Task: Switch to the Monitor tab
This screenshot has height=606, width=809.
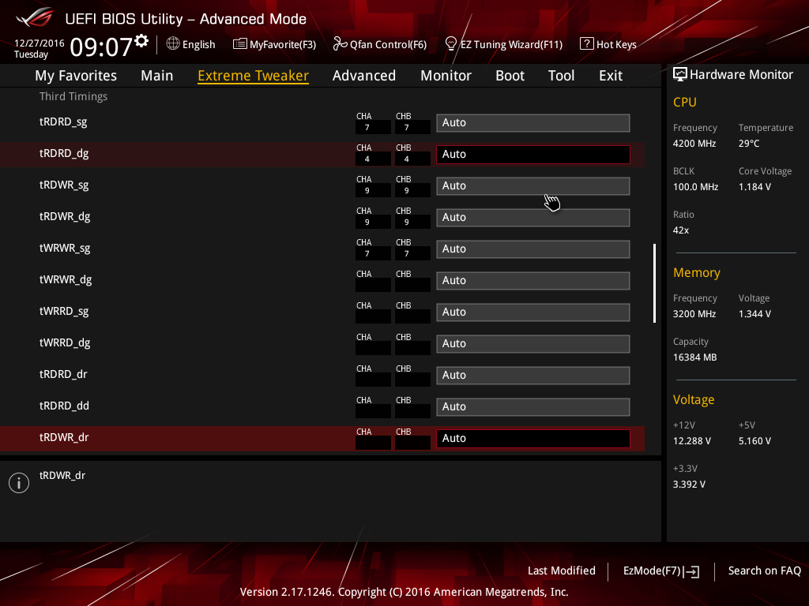Action: tap(446, 76)
